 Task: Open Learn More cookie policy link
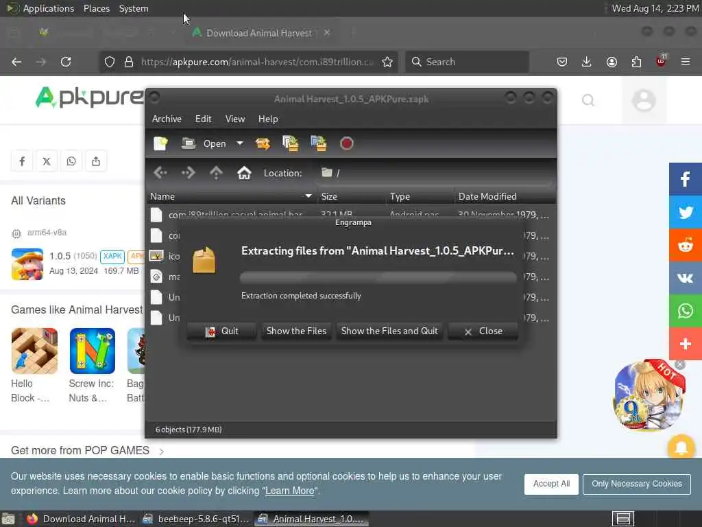(x=290, y=491)
